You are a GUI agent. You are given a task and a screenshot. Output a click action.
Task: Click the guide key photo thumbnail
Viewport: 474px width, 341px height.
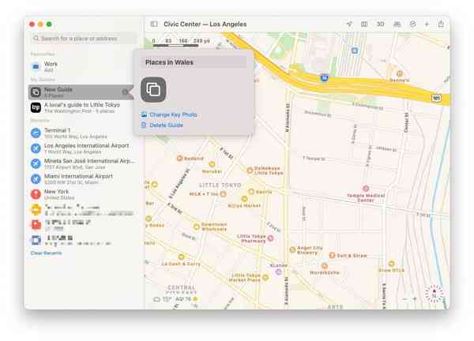click(153, 90)
